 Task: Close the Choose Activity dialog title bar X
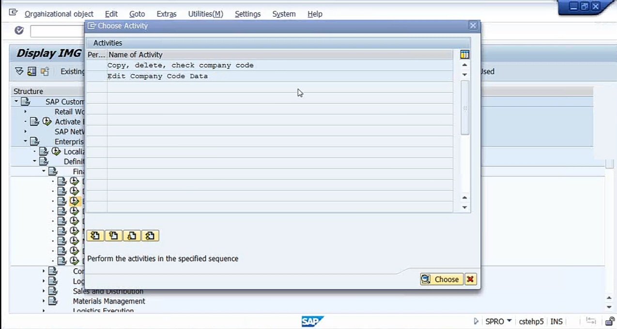click(x=473, y=26)
